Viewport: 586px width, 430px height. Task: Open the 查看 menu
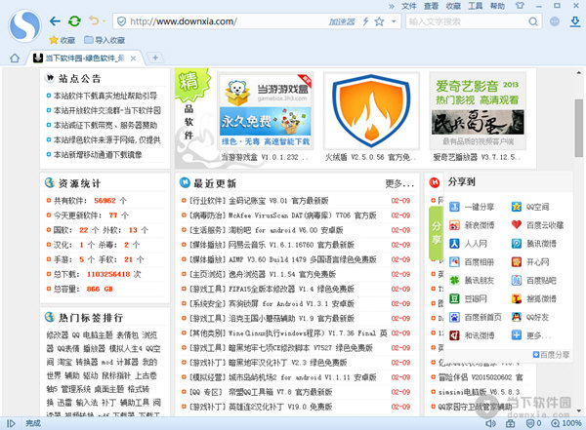point(431,6)
